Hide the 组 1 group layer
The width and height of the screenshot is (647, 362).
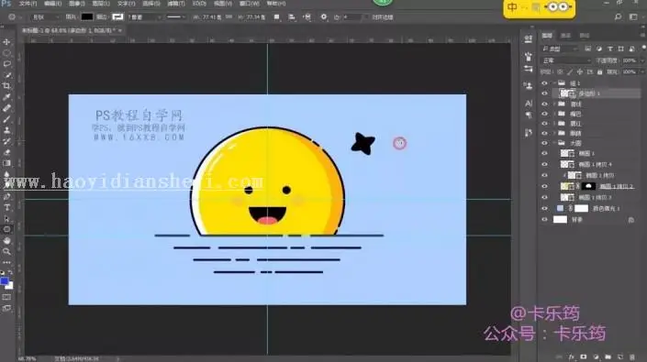544,83
